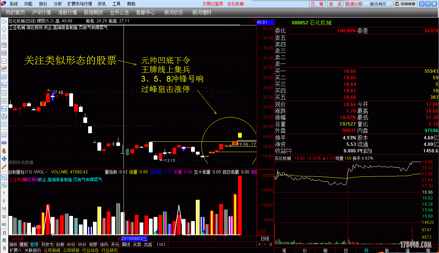439x253 pixels.
Task: Select the 60分 period button
Action: click(71, 244)
